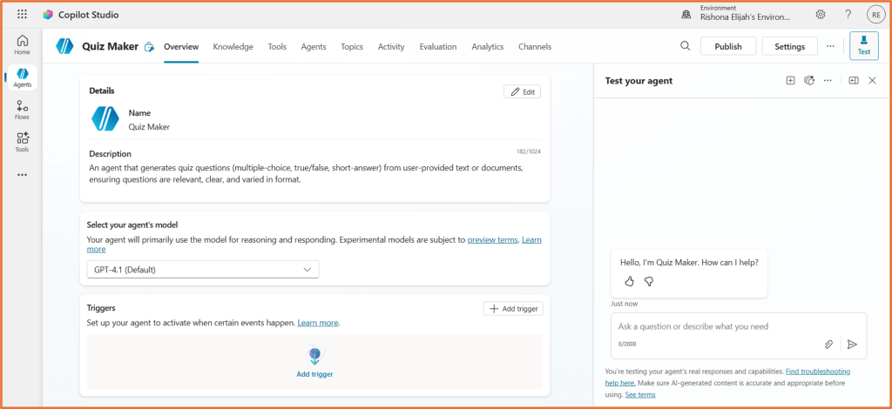
Task: Click the send message arrow icon
Action: pyautogui.click(x=852, y=345)
